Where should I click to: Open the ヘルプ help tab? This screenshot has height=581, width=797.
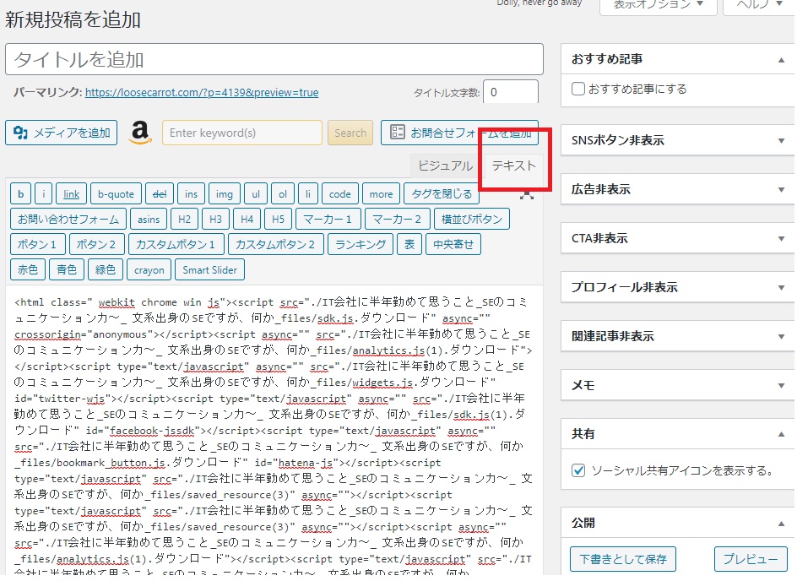coord(759,5)
